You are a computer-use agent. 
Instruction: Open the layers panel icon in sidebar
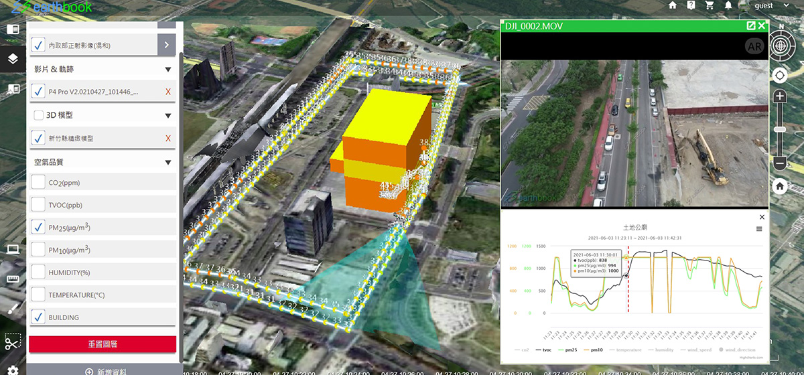(x=12, y=58)
